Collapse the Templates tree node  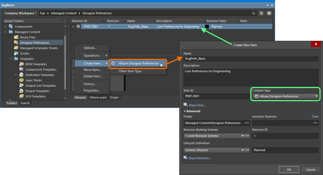(11, 59)
